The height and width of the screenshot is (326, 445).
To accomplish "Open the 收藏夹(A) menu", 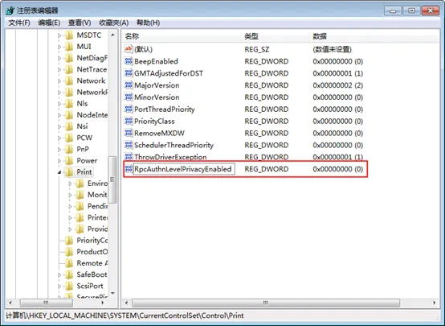I will 113,23.
